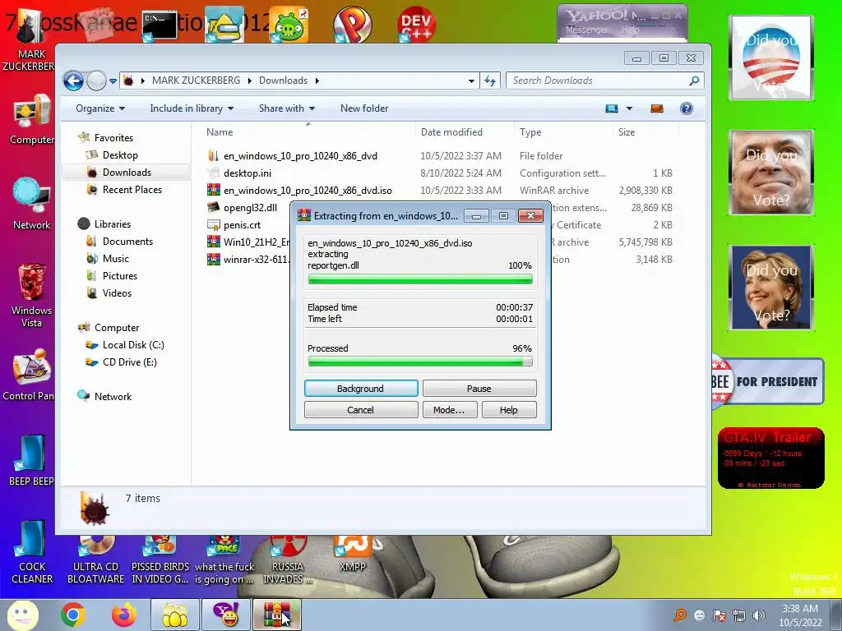This screenshot has width=842, height=631.
Task: Go forward in Explorer navigation
Action: (x=96, y=81)
